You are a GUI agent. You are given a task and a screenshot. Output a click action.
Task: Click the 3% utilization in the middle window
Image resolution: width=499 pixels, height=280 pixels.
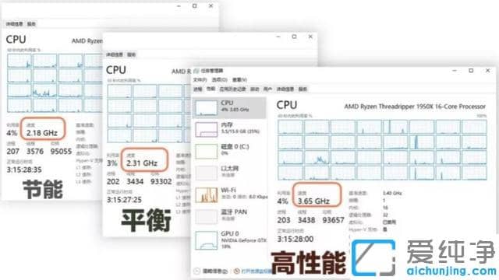112,163
